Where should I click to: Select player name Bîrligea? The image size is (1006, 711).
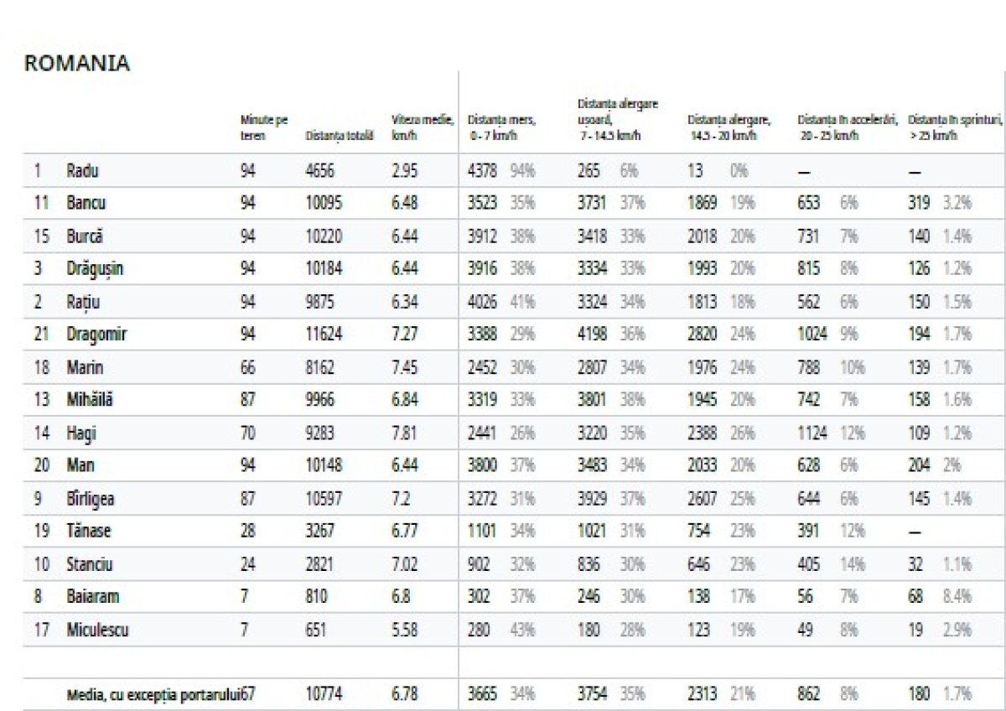click(x=91, y=499)
